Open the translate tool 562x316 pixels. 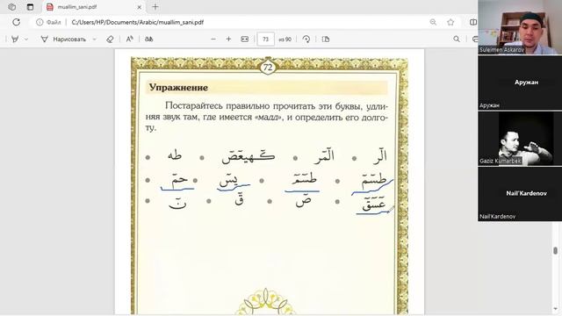[x=148, y=39]
